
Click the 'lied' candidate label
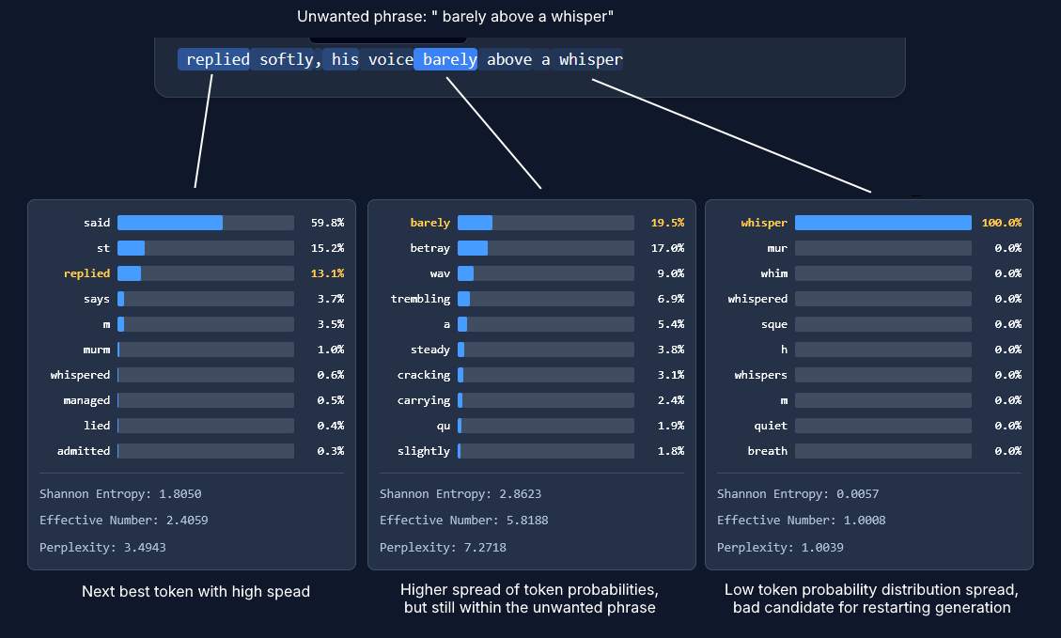pyautogui.click(x=97, y=426)
